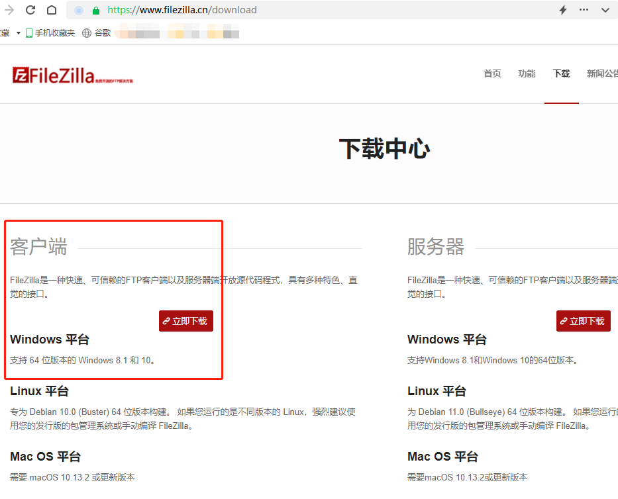The image size is (618, 499).
Task: Click server Linux 平台 heading
Action: pos(437,391)
